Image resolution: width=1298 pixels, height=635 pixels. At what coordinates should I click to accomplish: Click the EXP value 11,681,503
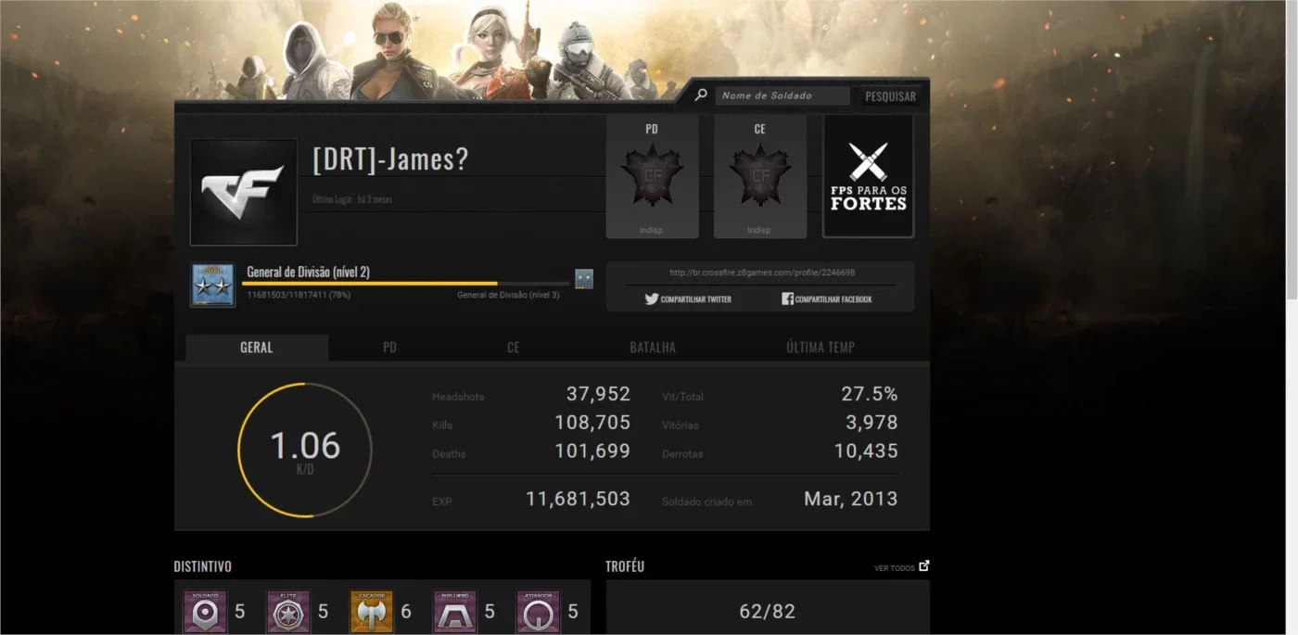tap(578, 499)
